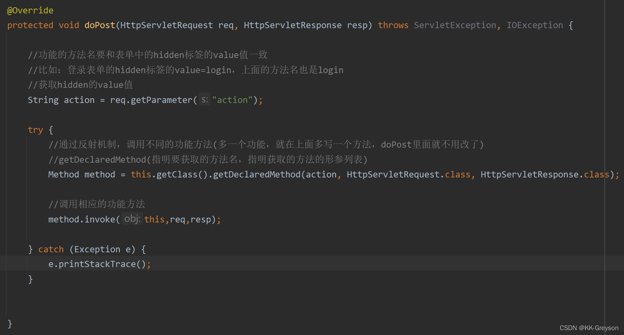Click the comment beginning //通过反射机制

pos(266,145)
